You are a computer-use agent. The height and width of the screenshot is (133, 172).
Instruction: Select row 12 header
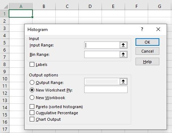(x=4, y=93)
